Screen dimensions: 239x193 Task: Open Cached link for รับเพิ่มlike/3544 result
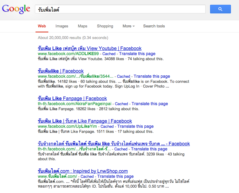click(x=124, y=77)
